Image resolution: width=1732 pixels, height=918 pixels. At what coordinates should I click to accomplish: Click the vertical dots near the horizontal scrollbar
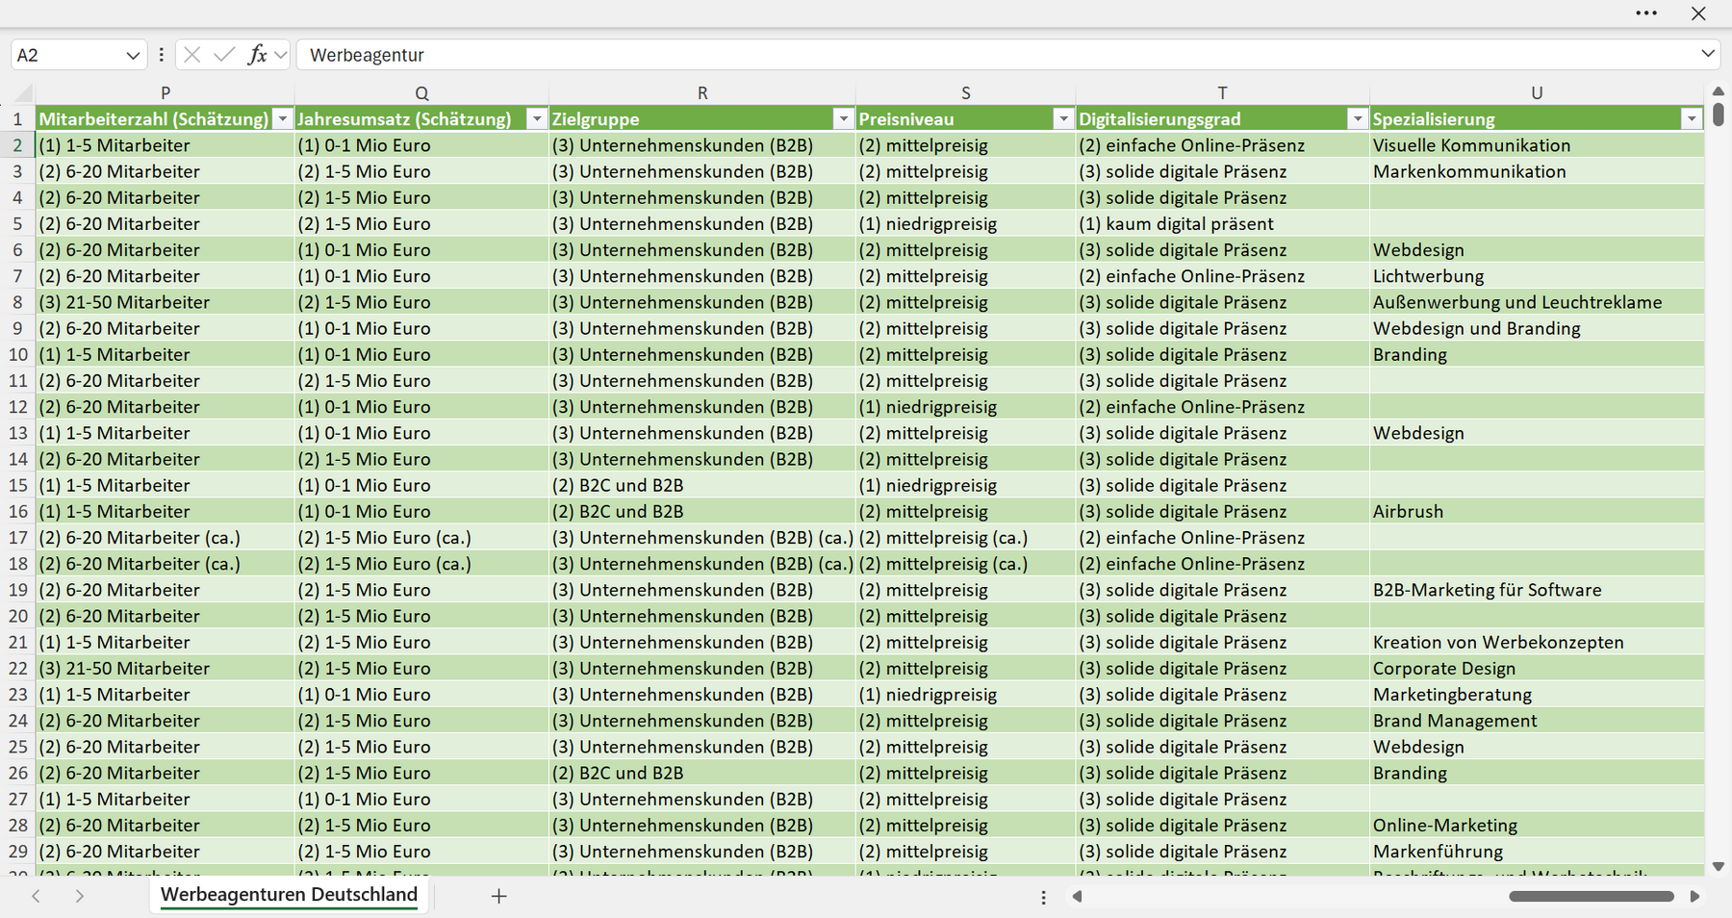[x=1043, y=897]
